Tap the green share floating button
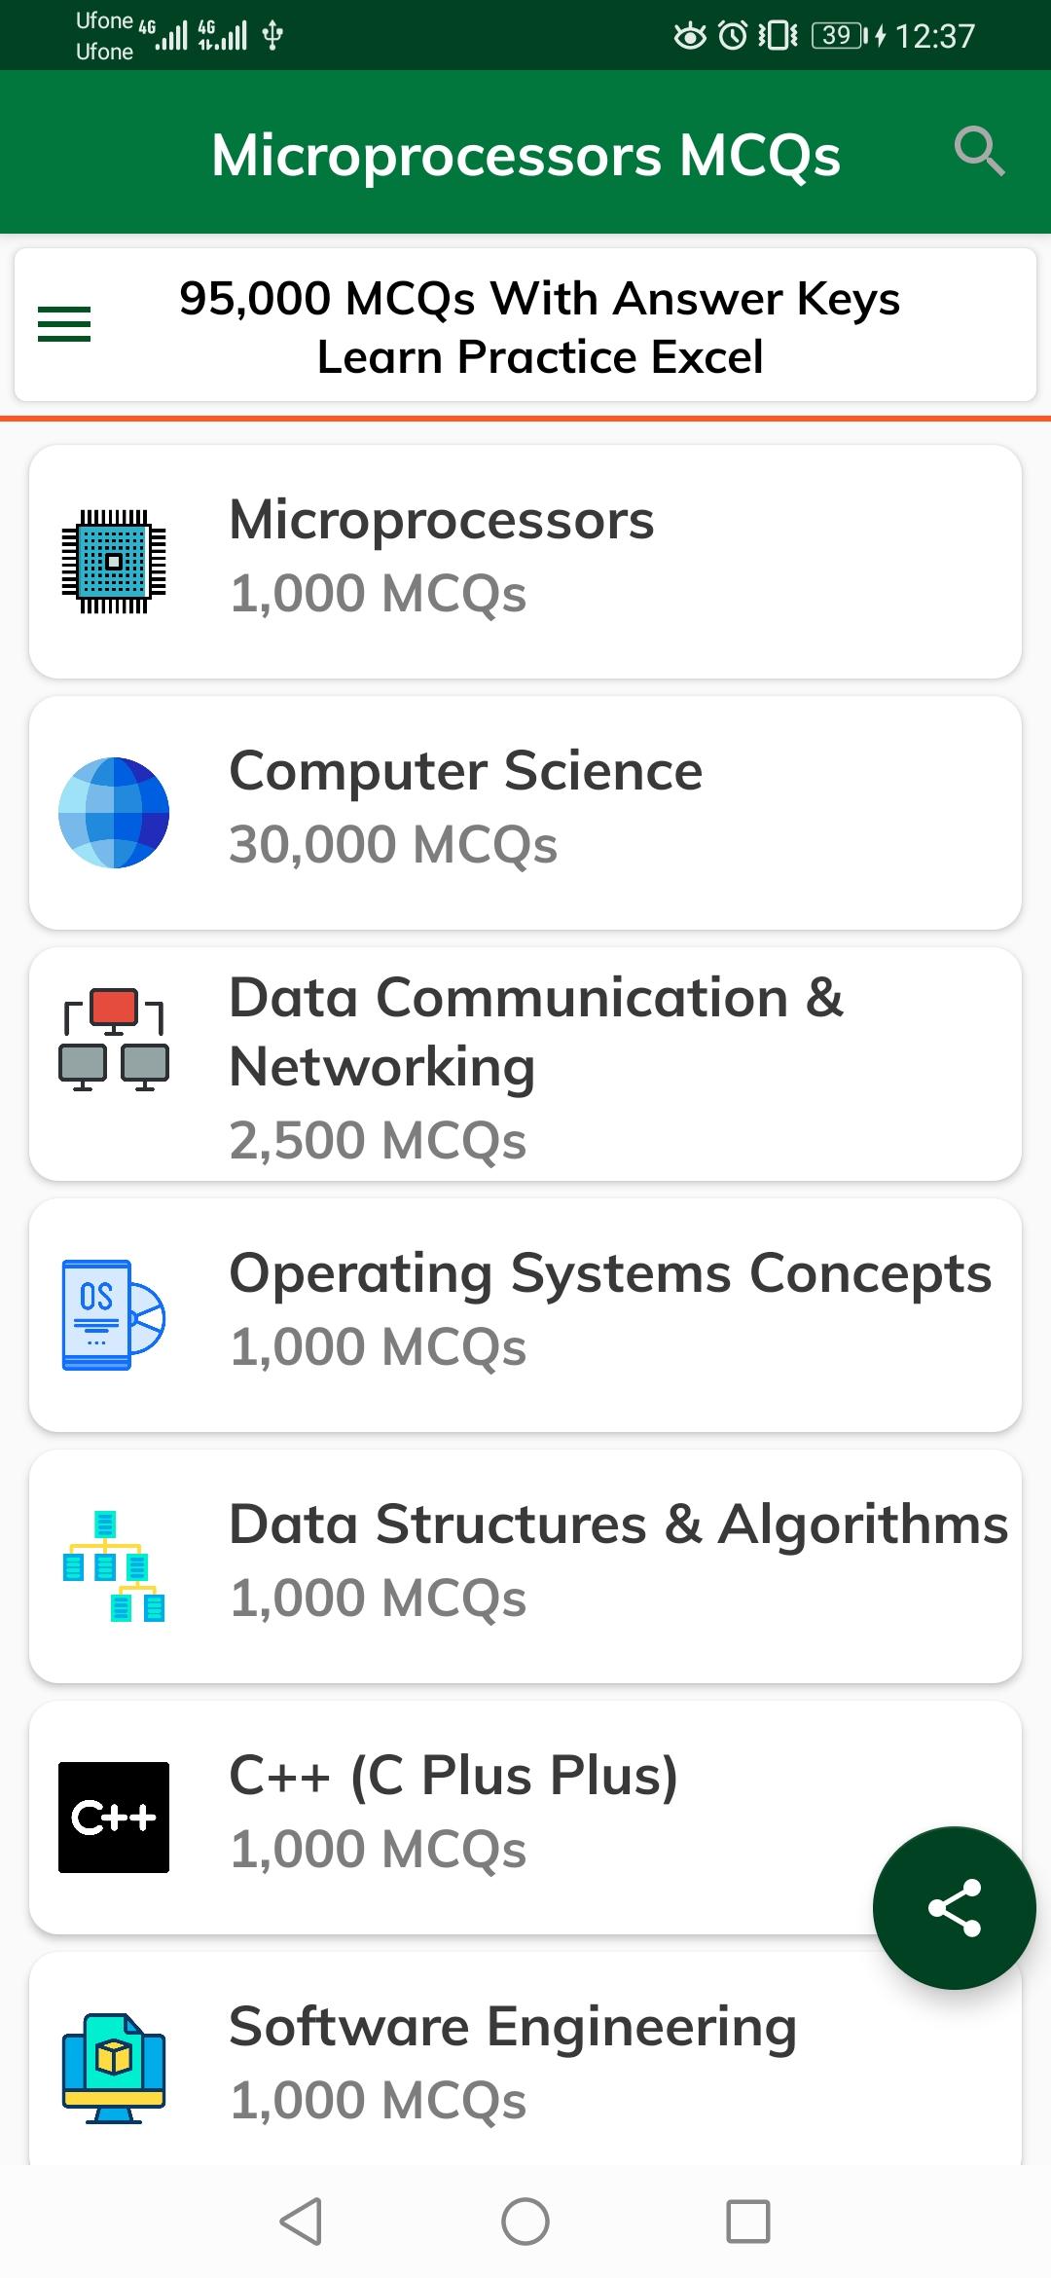This screenshot has width=1051, height=2278. pos(954,1907)
